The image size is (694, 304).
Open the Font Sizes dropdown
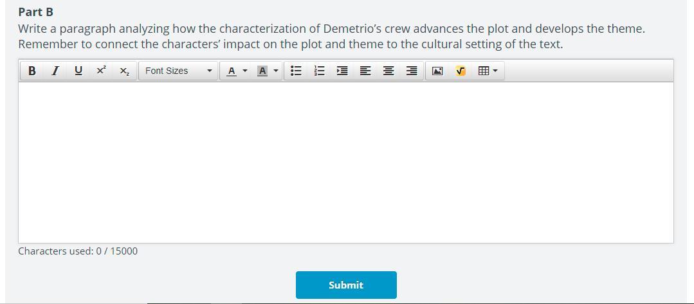[178, 71]
